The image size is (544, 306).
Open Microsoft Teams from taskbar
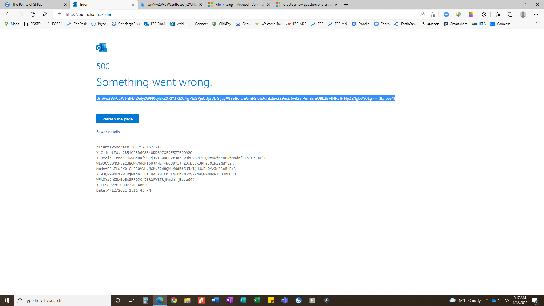[285, 300]
